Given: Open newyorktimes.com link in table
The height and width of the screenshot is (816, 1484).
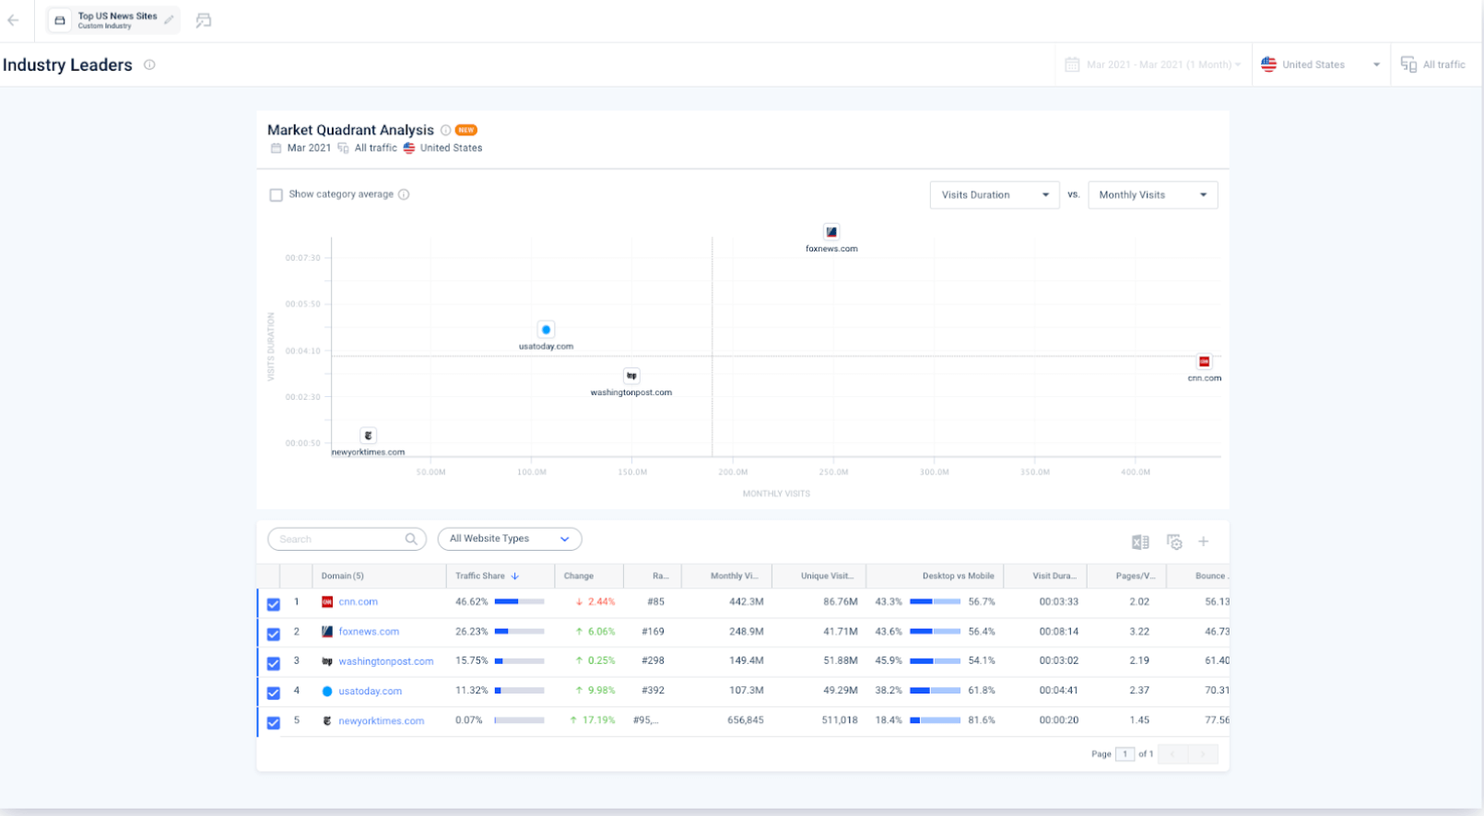Looking at the screenshot, I should (x=381, y=721).
